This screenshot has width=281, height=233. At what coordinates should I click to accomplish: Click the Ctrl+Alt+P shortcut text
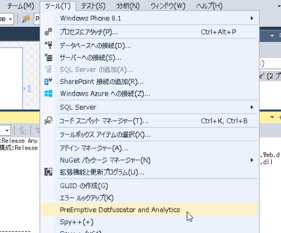[218, 32]
